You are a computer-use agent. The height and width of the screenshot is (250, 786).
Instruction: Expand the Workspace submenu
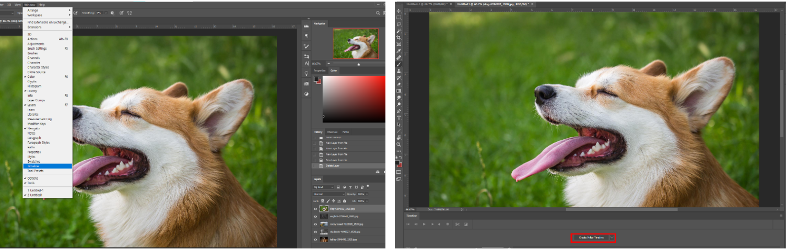(48, 15)
